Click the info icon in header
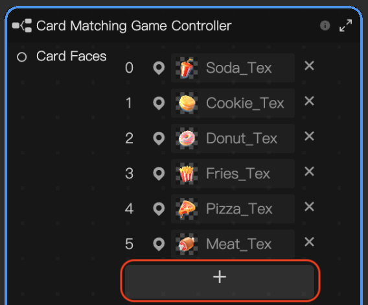 pyautogui.click(x=325, y=25)
